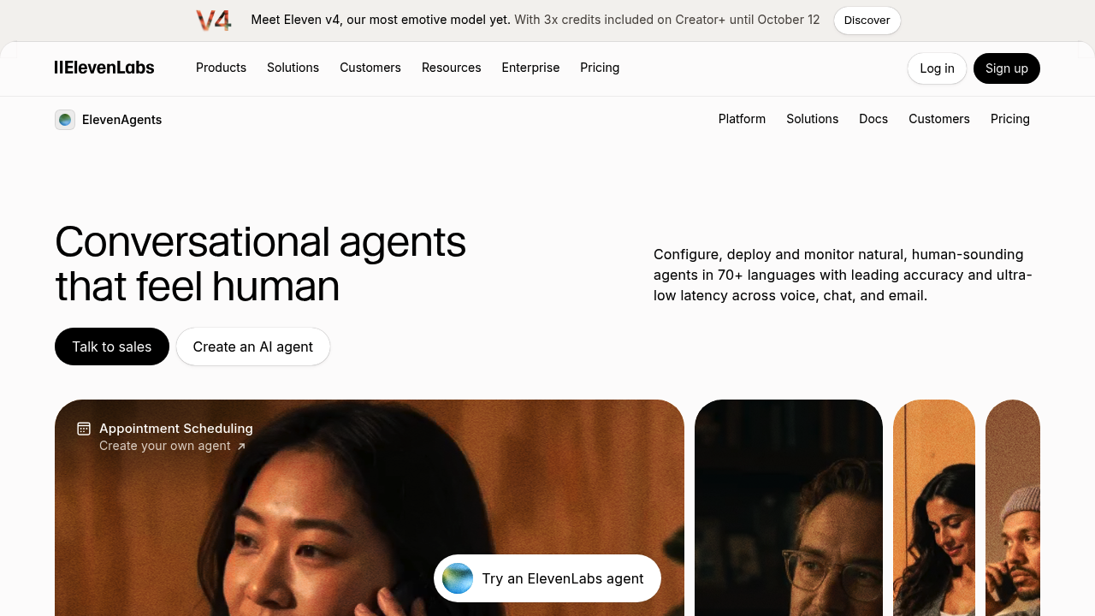Click the Sign up button
Viewport: 1095px width, 616px height.
pyautogui.click(x=1007, y=68)
